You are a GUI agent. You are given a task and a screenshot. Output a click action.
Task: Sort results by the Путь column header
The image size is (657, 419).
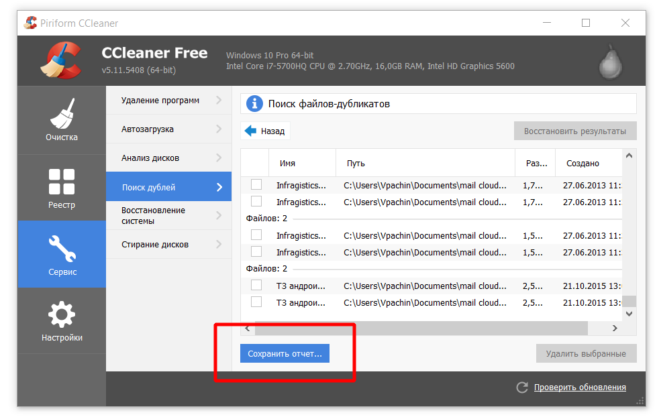356,163
